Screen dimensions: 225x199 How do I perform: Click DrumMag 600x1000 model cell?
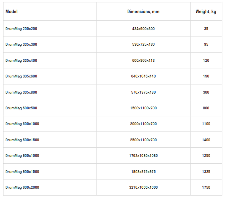pos(22,124)
